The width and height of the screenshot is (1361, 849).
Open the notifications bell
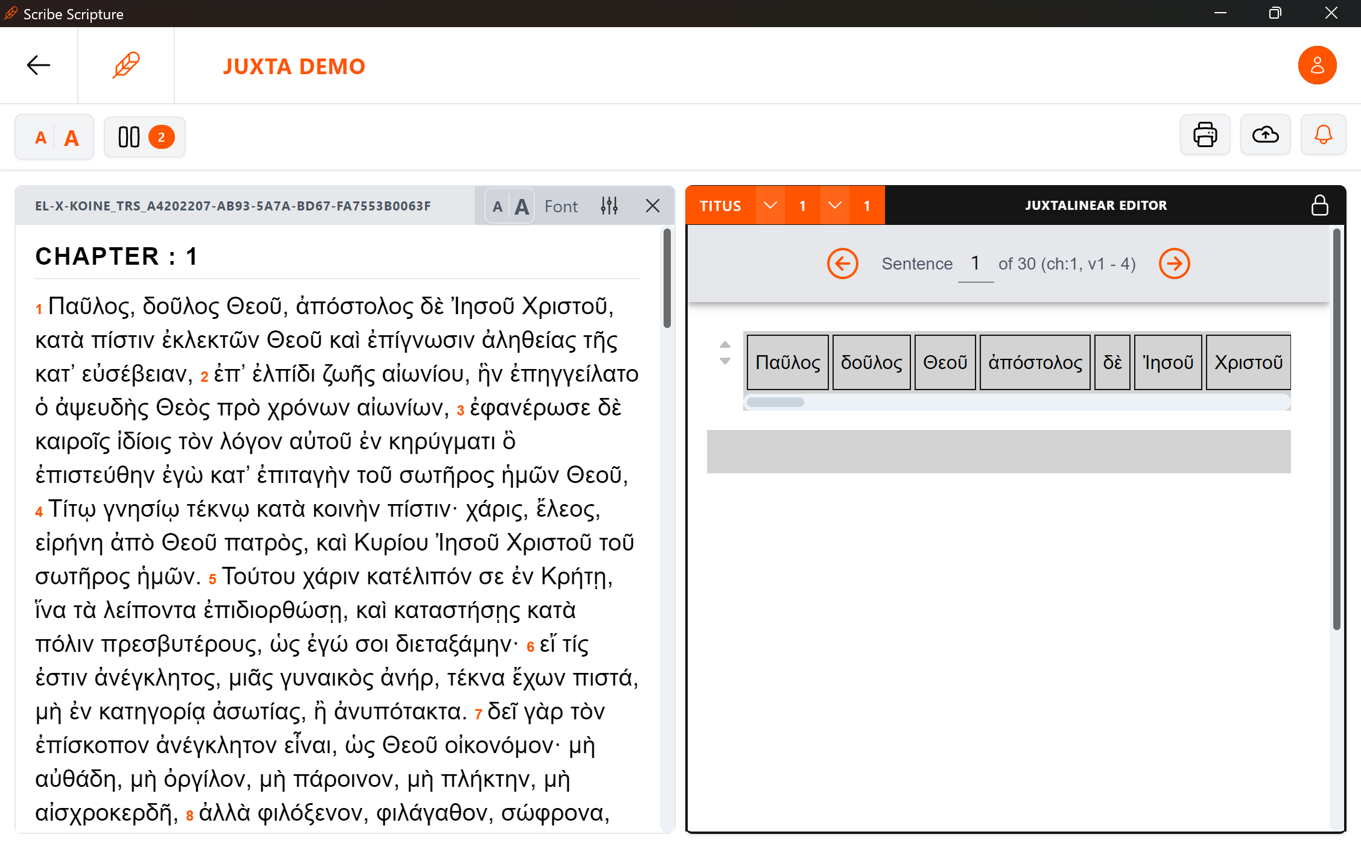point(1323,135)
